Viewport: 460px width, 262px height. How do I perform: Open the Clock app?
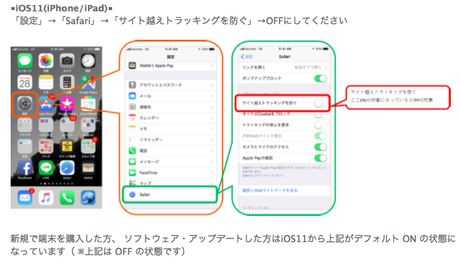(88, 61)
